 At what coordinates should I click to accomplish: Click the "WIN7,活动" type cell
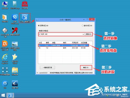point(56,45)
